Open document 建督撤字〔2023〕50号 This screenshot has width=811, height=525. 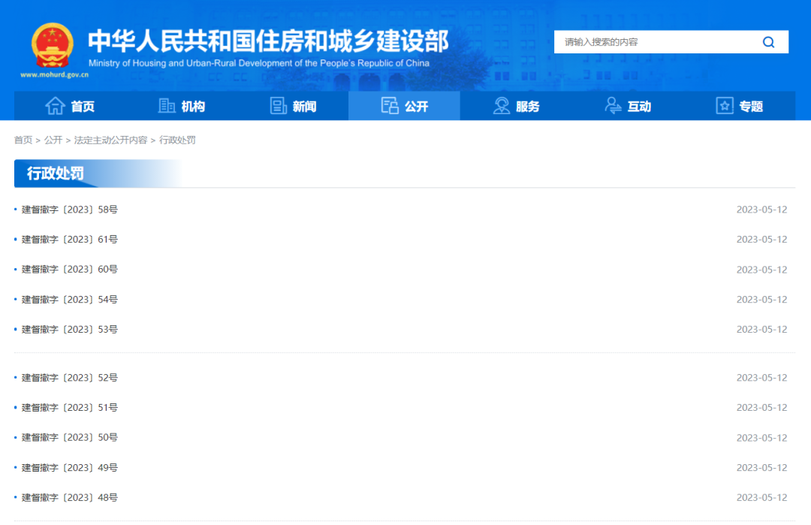(x=70, y=438)
